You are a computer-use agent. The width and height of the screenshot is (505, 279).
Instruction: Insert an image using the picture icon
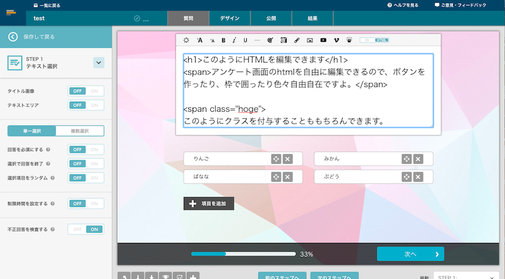[x=310, y=40]
